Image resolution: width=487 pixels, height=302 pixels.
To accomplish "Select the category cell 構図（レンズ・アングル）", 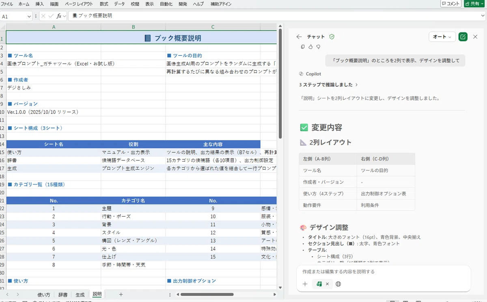I will [133, 240].
